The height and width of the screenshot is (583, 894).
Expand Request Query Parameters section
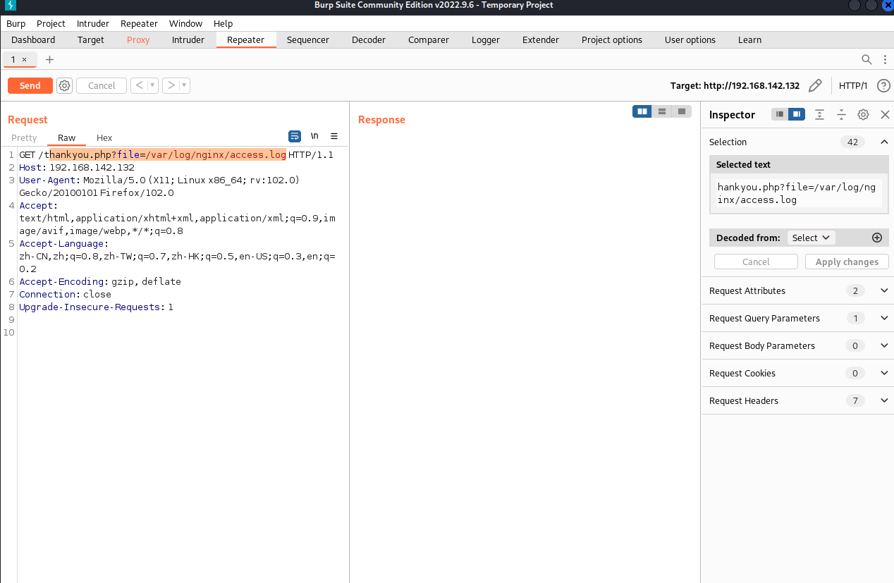pyautogui.click(x=884, y=318)
